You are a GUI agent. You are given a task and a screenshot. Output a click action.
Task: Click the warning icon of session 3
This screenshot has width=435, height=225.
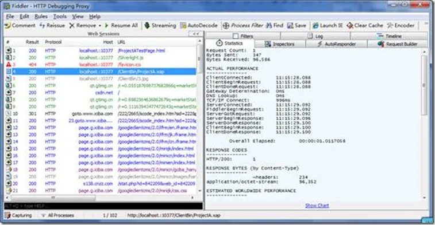click(x=9, y=64)
